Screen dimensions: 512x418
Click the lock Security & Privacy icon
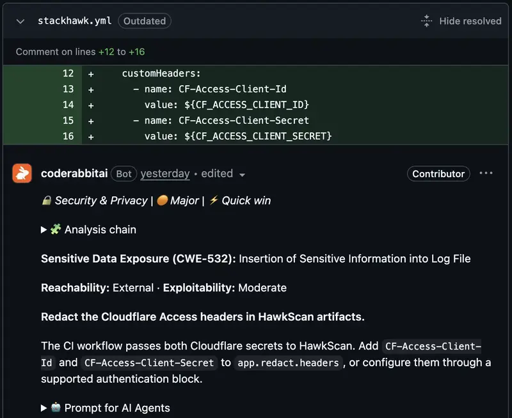(46, 201)
